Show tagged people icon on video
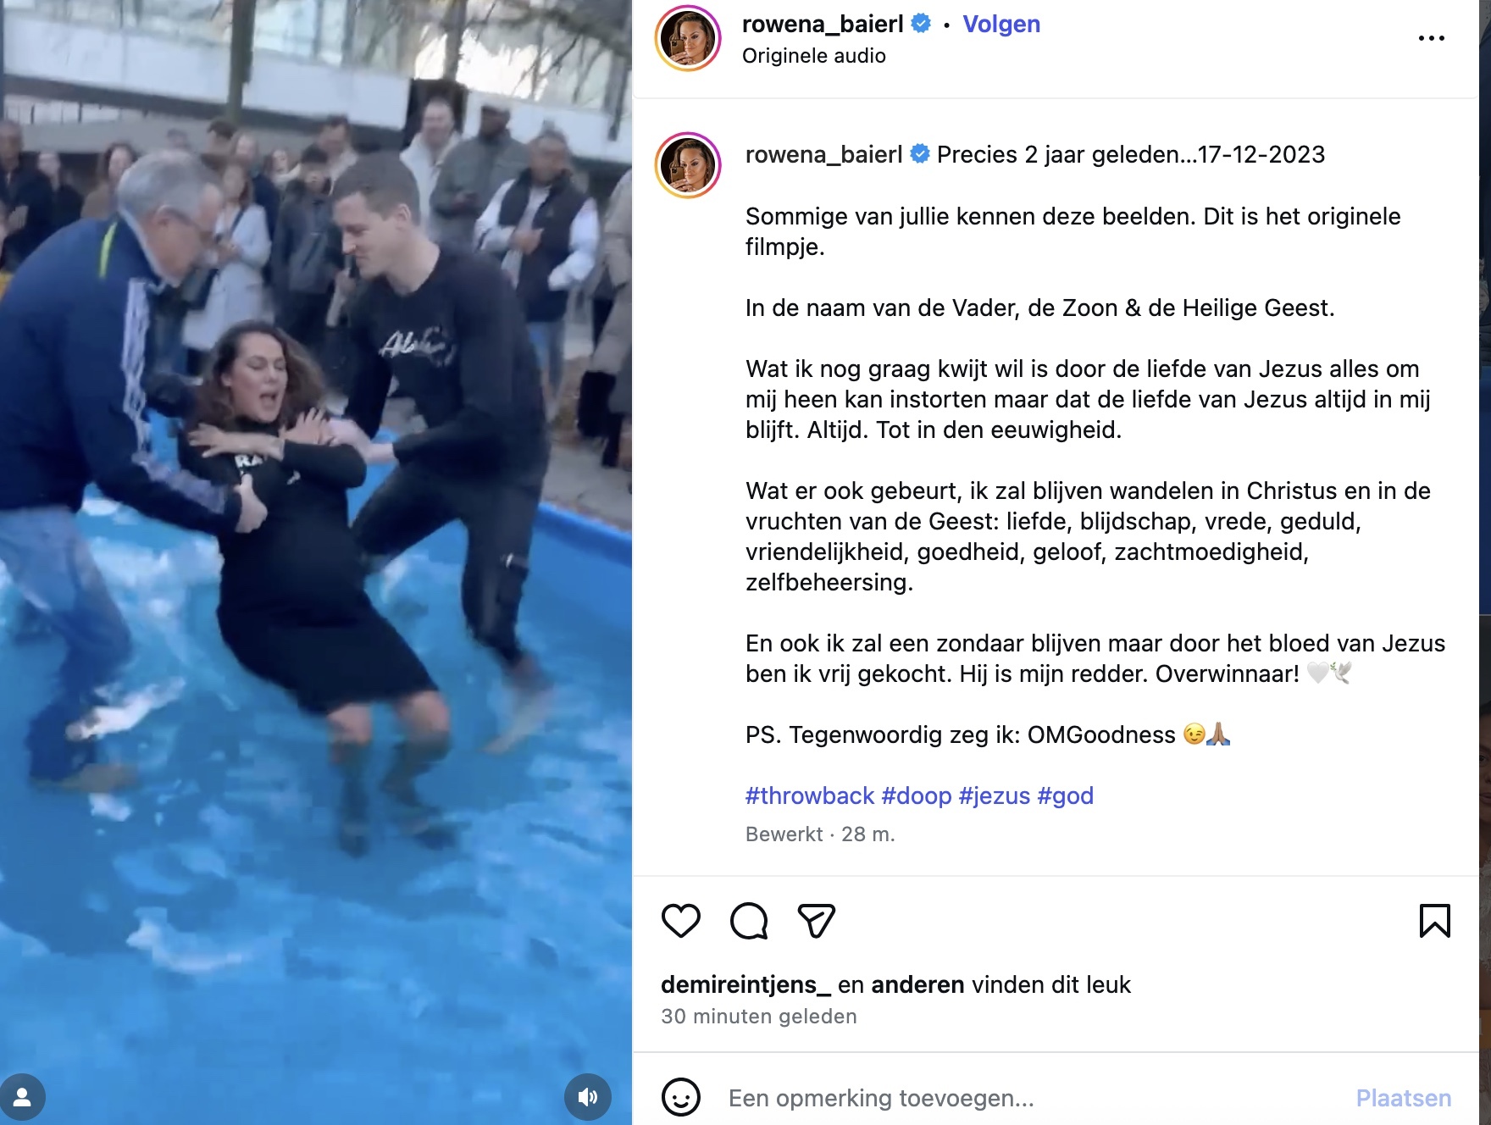The width and height of the screenshot is (1491, 1125). [23, 1097]
